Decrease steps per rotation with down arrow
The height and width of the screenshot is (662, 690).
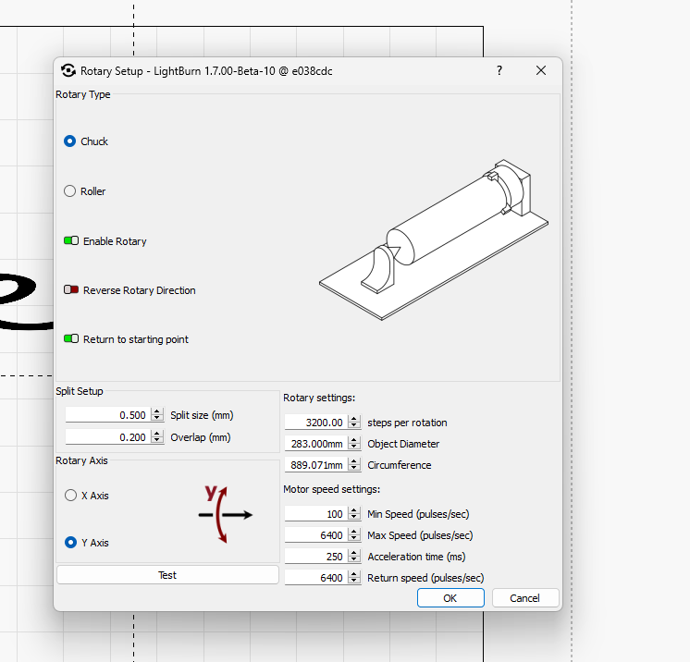coord(354,426)
